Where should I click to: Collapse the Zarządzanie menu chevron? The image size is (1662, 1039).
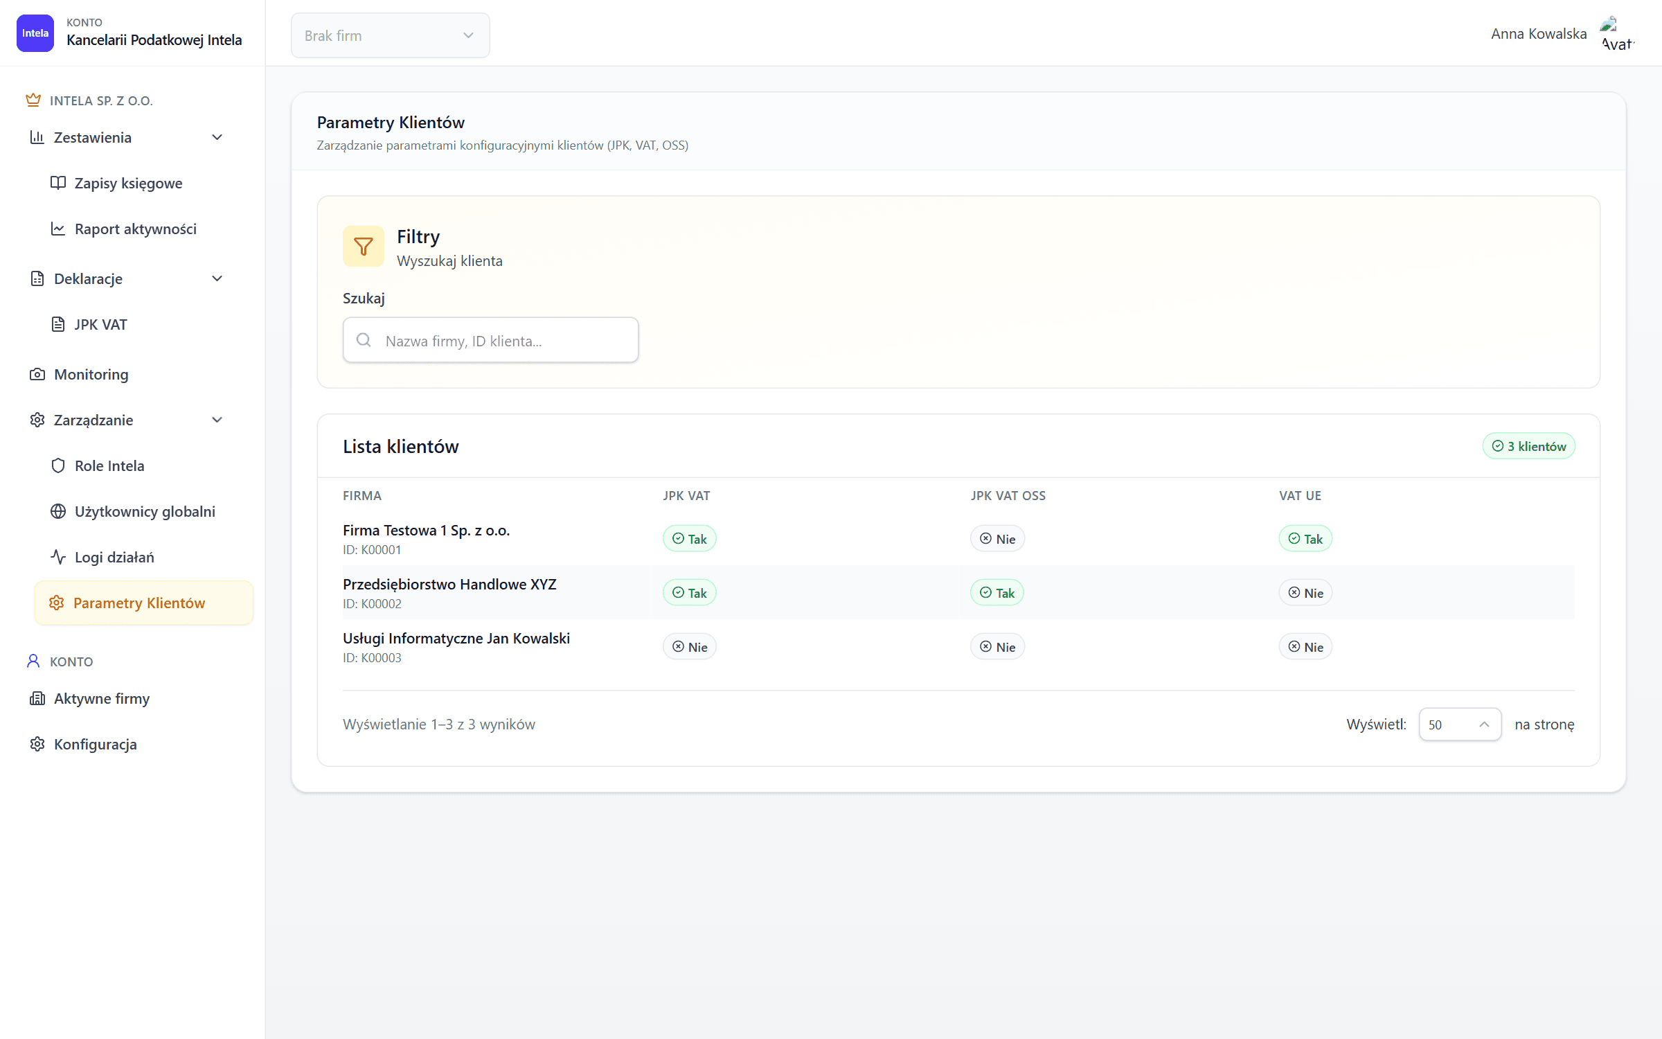217,420
